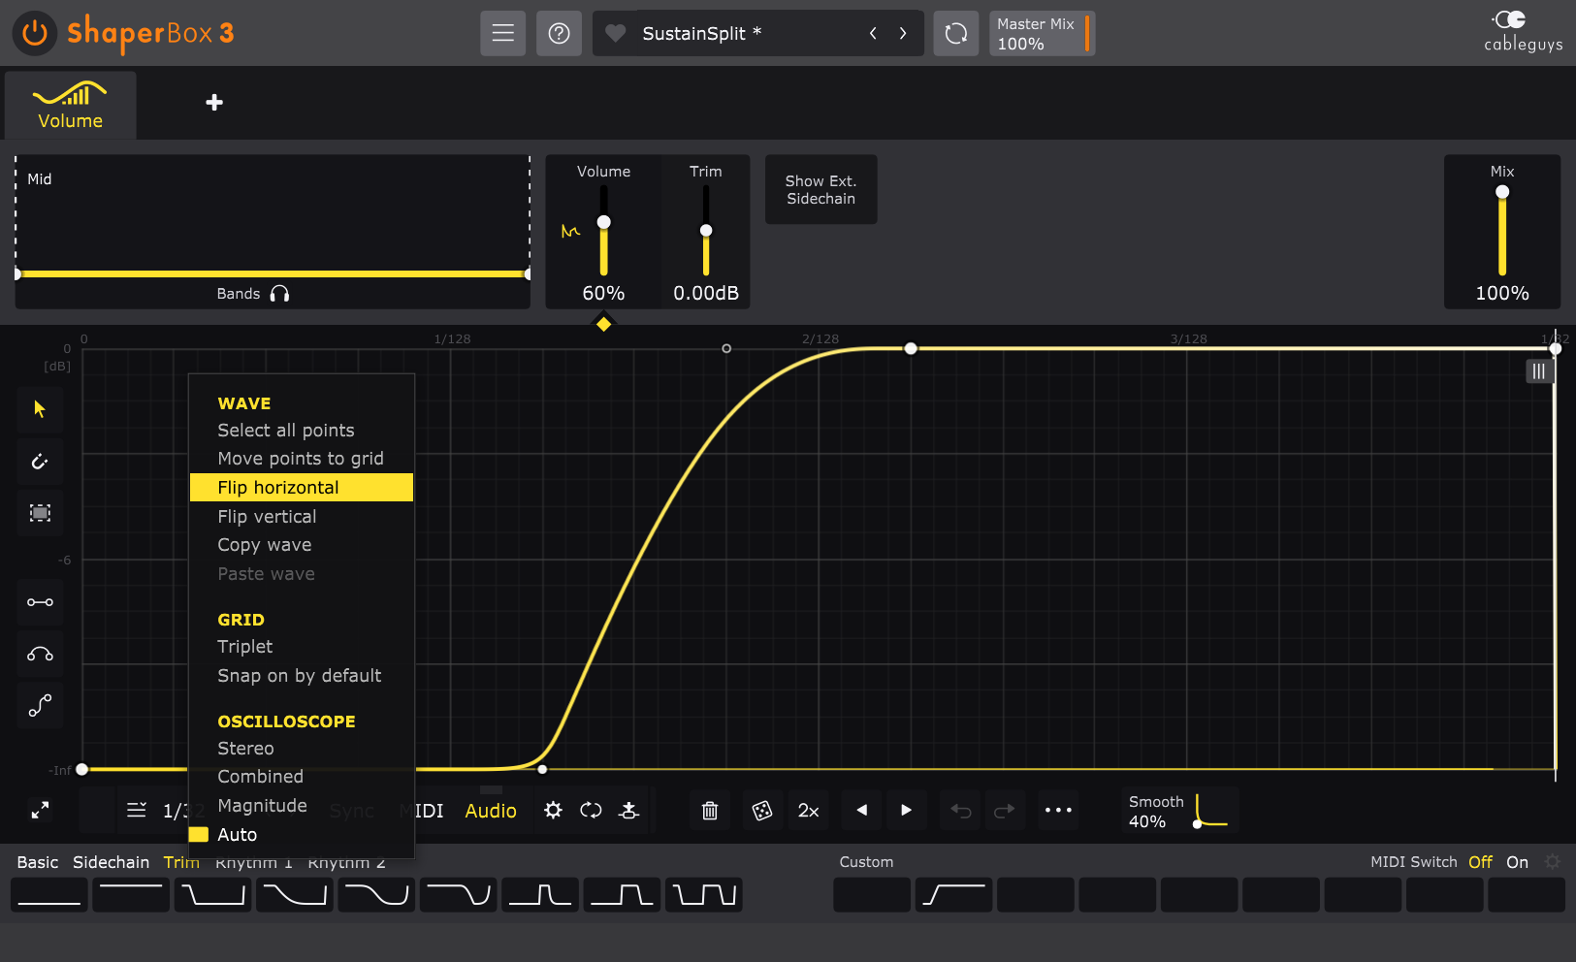The width and height of the screenshot is (1576, 962).
Task: Choose Flip vertical menu item
Action: pos(302,517)
